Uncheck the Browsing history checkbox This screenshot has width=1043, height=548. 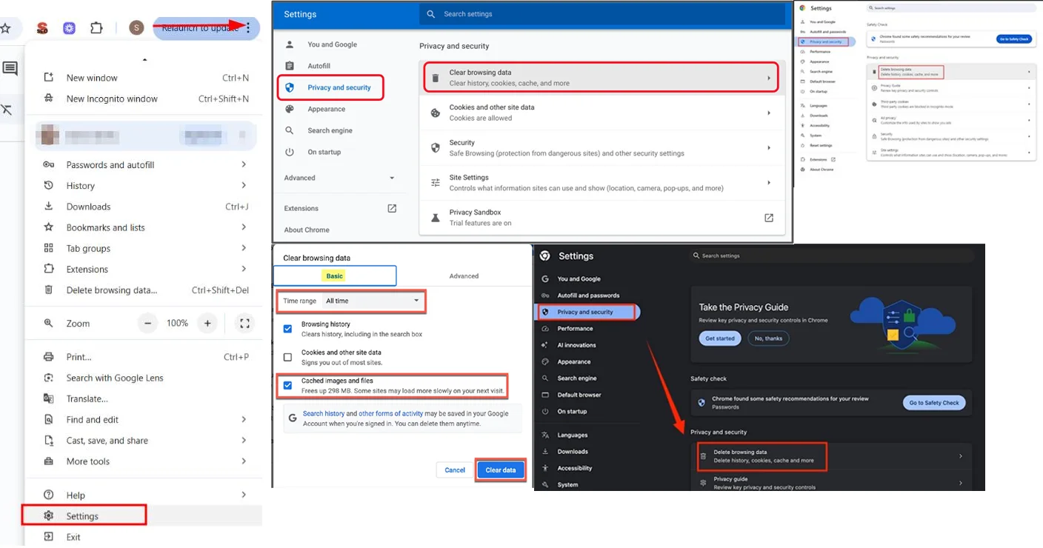(x=287, y=329)
